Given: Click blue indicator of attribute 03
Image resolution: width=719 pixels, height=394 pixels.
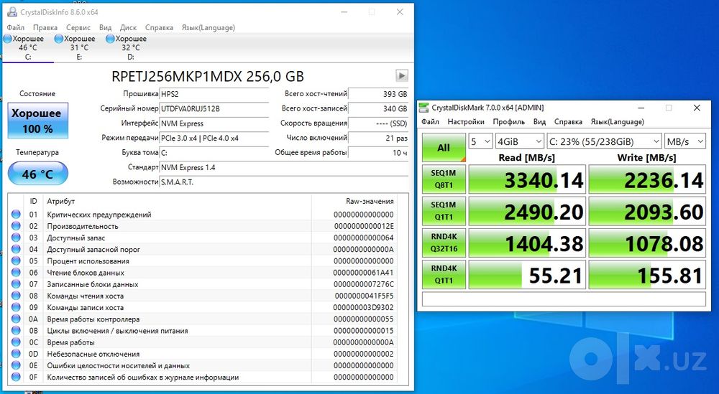Looking at the screenshot, I should click(16, 238).
